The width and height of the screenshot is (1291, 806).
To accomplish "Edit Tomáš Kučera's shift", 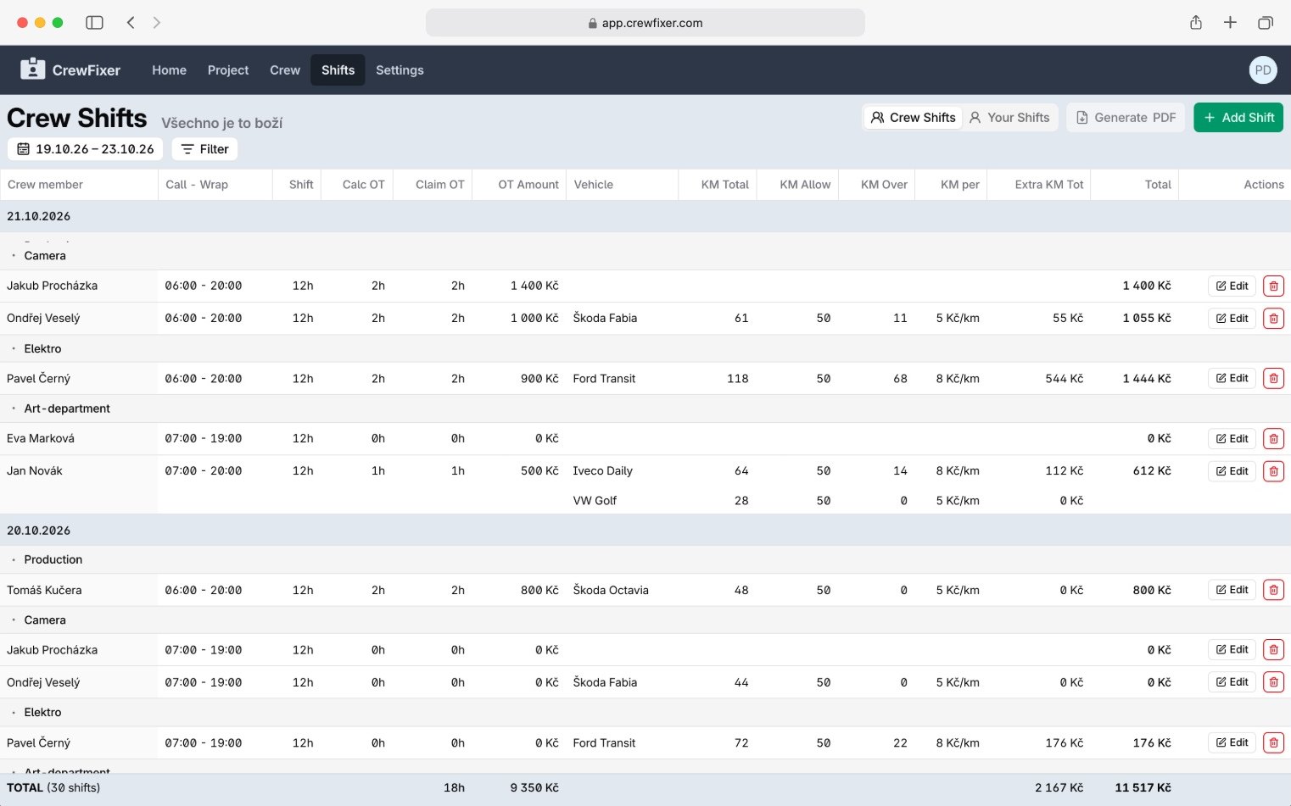I will 1232,591.
